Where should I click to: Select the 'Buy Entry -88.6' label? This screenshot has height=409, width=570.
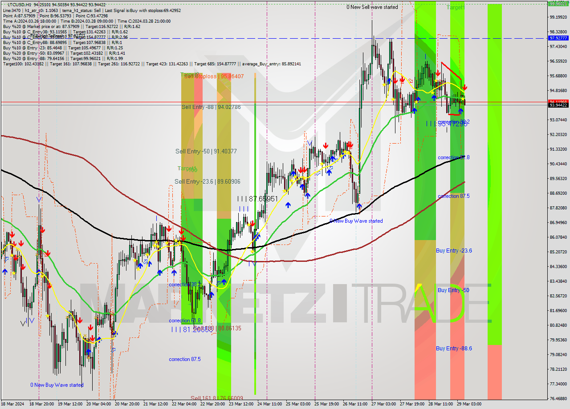[x=454, y=349]
